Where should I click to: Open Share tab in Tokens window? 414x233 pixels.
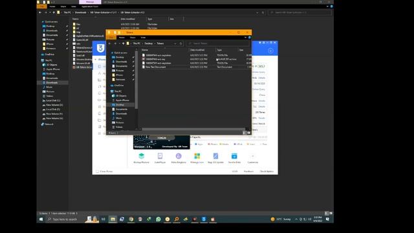[x=133, y=38]
